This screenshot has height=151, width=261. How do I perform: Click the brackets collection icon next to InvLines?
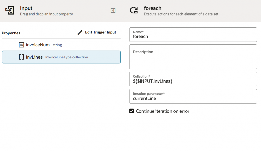pos(21,57)
